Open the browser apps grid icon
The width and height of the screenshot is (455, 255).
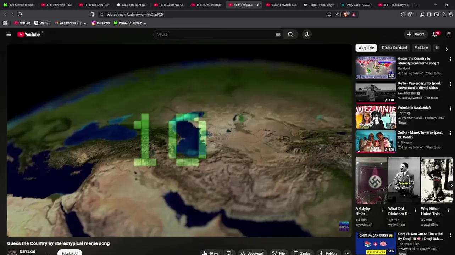tap(5, 23)
